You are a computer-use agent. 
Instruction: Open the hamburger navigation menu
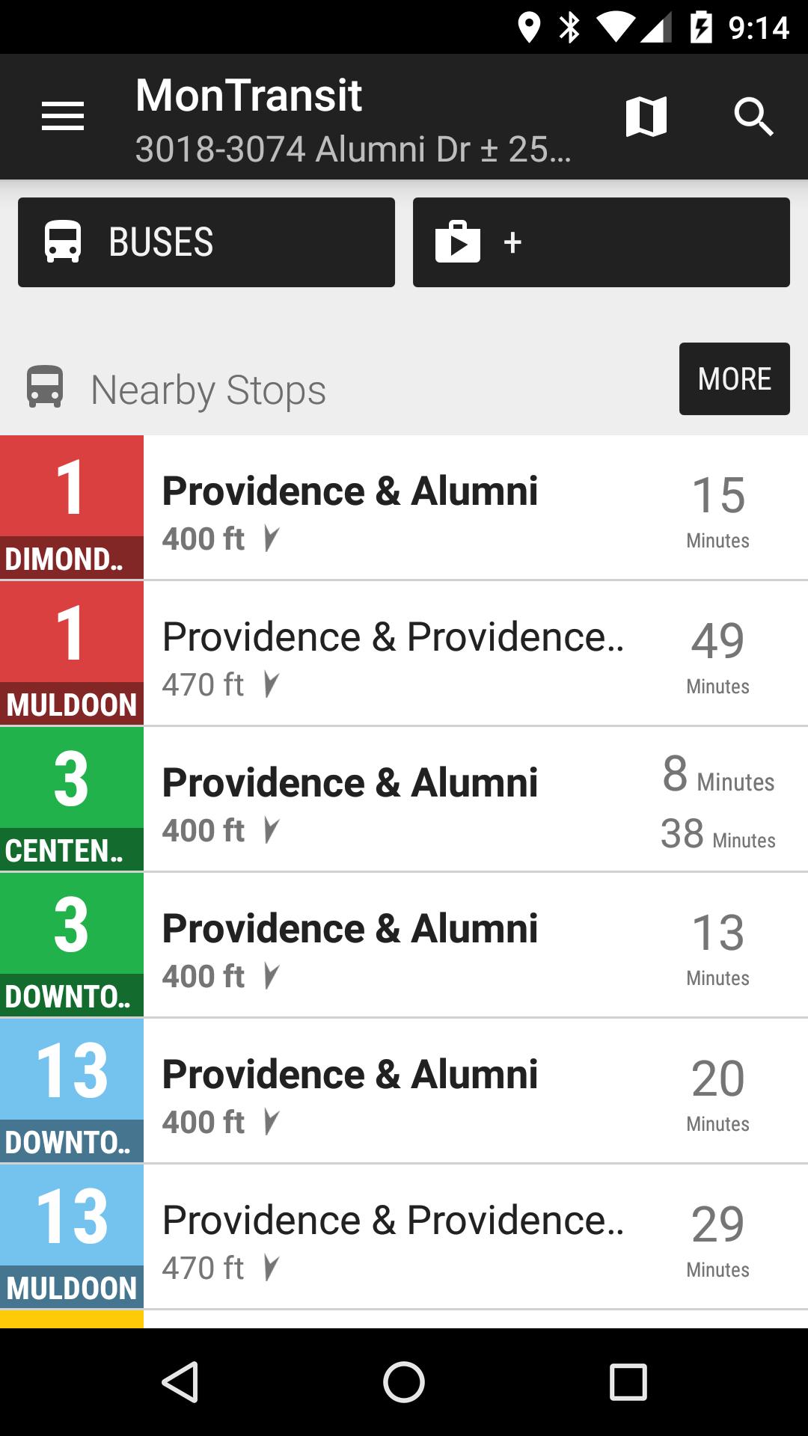click(63, 117)
